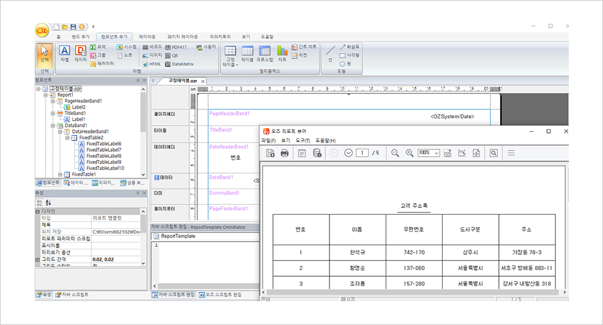The image size is (603, 325).
Task: Click the 한석규 name cell
Action: pos(358,252)
